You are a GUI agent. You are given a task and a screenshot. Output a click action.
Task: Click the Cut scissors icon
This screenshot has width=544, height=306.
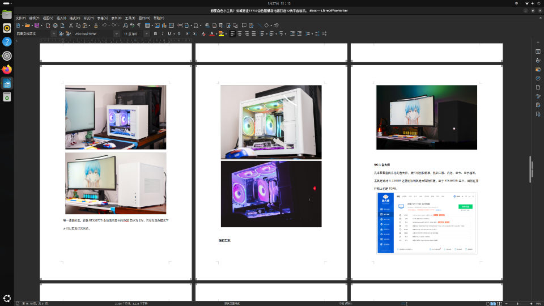point(70,25)
